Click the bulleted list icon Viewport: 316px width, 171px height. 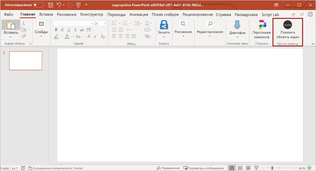[114, 23]
